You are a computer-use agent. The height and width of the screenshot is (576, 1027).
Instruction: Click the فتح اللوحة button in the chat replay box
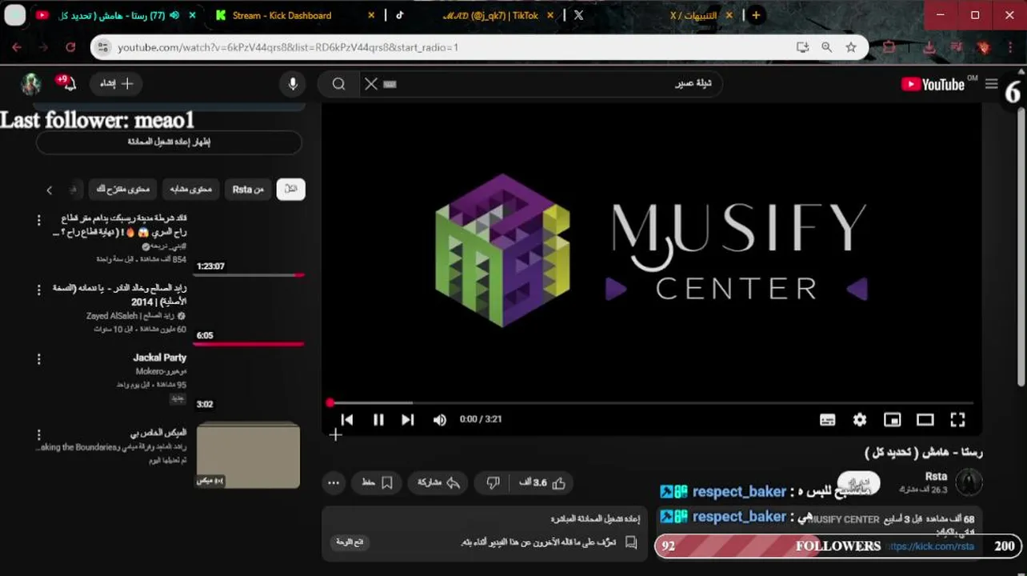[x=350, y=542]
